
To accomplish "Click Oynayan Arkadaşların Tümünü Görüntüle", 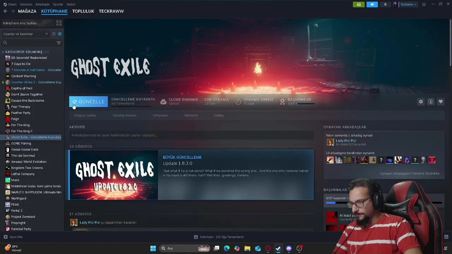I will pos(410,174).
